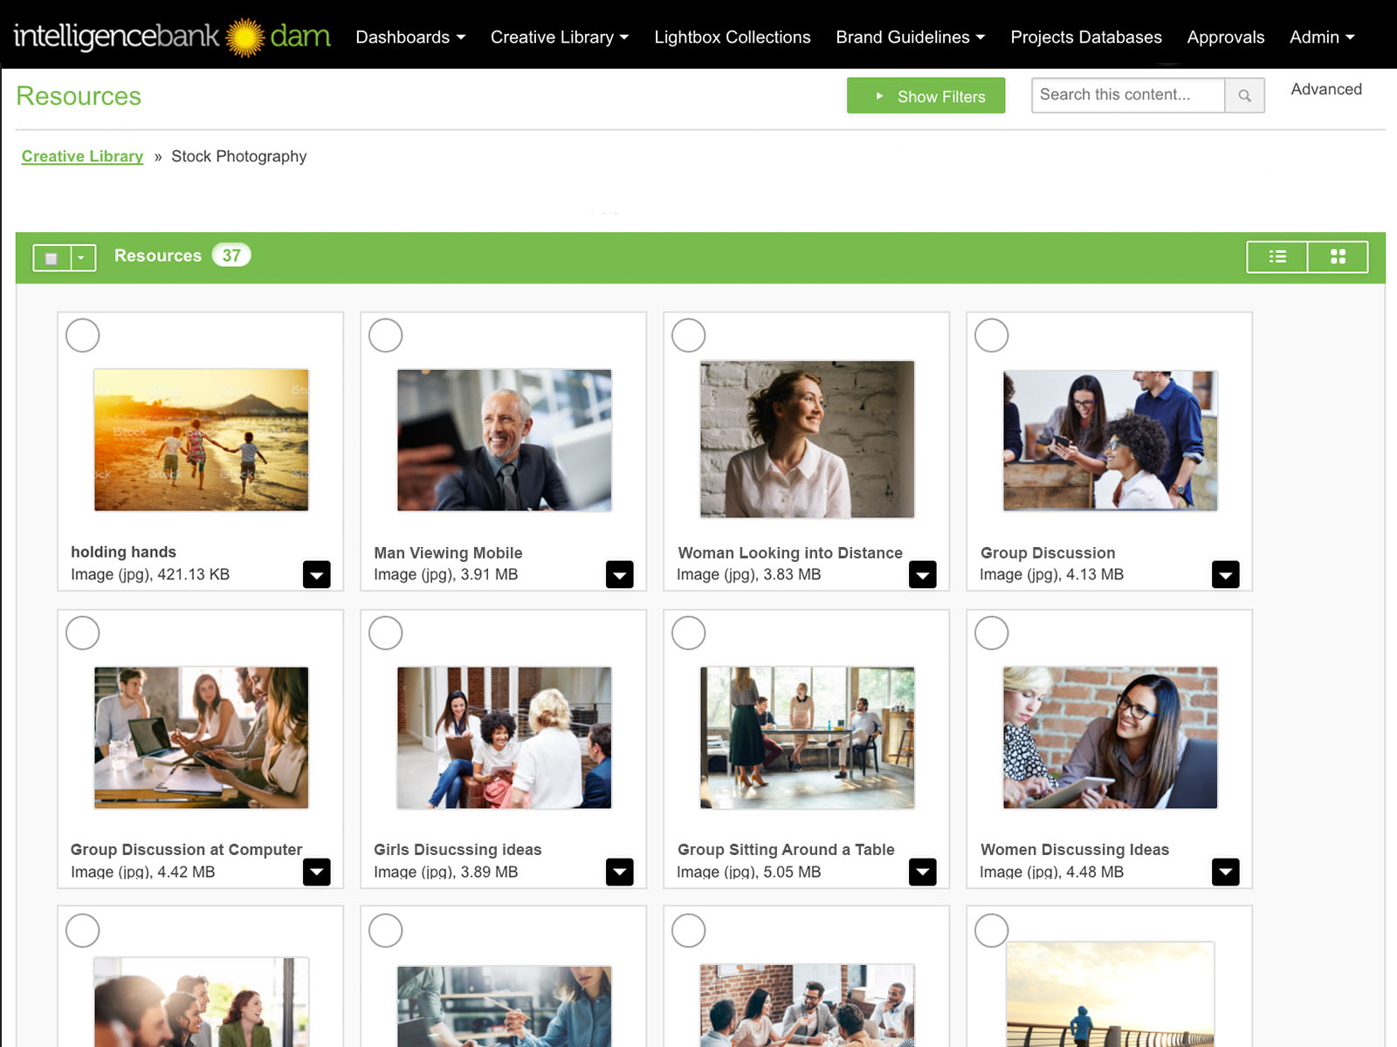The height and width of the screenshot is (1047, 1397).
Task: Open Brand Guidelines menu
Action: coord(911,38)
